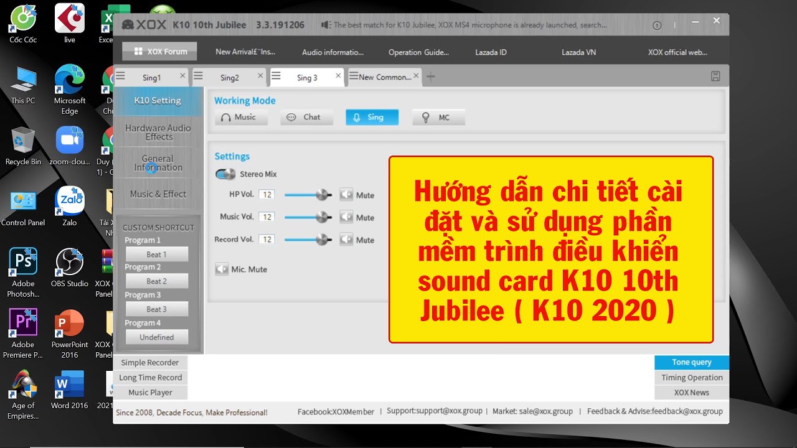Open the Lazada VN link

point(578,52)
